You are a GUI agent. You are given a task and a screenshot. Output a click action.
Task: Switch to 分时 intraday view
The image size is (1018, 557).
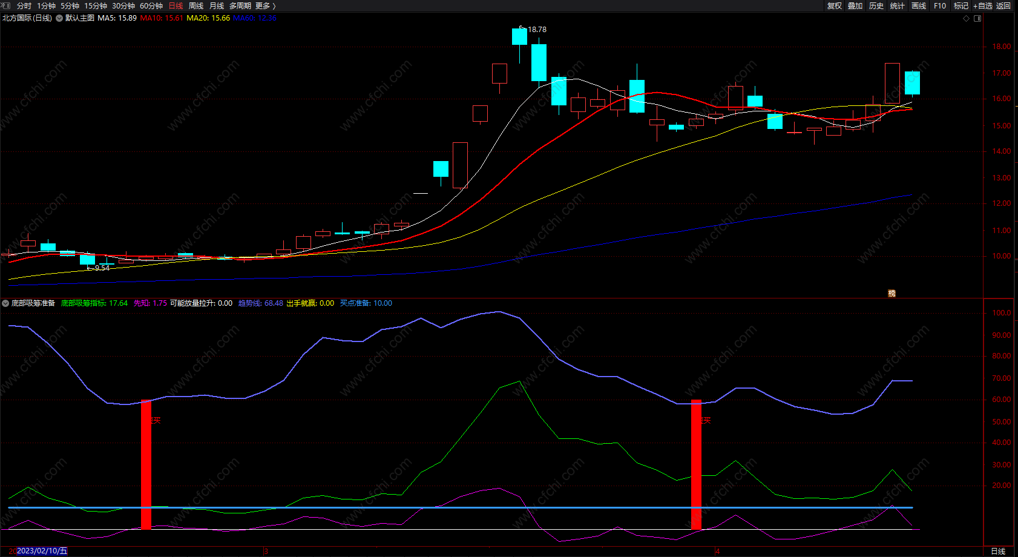(24, 5)
